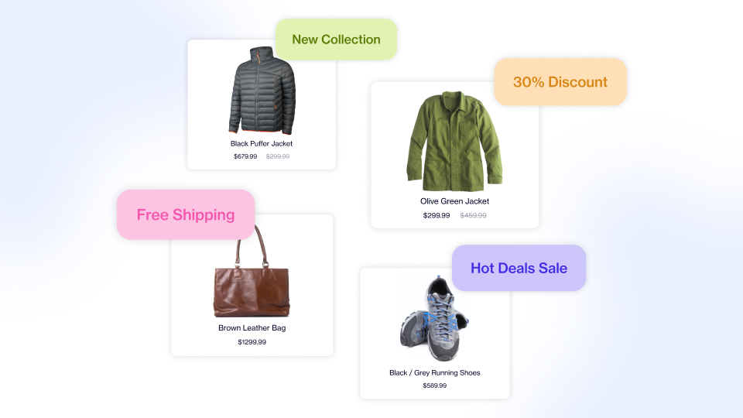Click the $1299.99 bag price
Screen dimensions: 743x418
click(252, 342)
